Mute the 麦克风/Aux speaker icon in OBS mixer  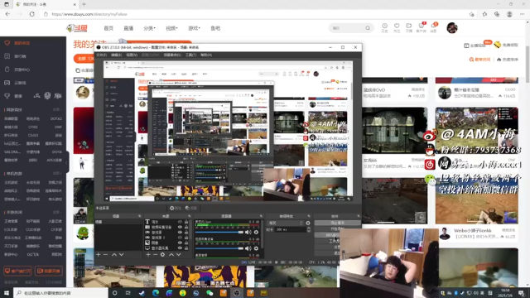click(248, 232)
